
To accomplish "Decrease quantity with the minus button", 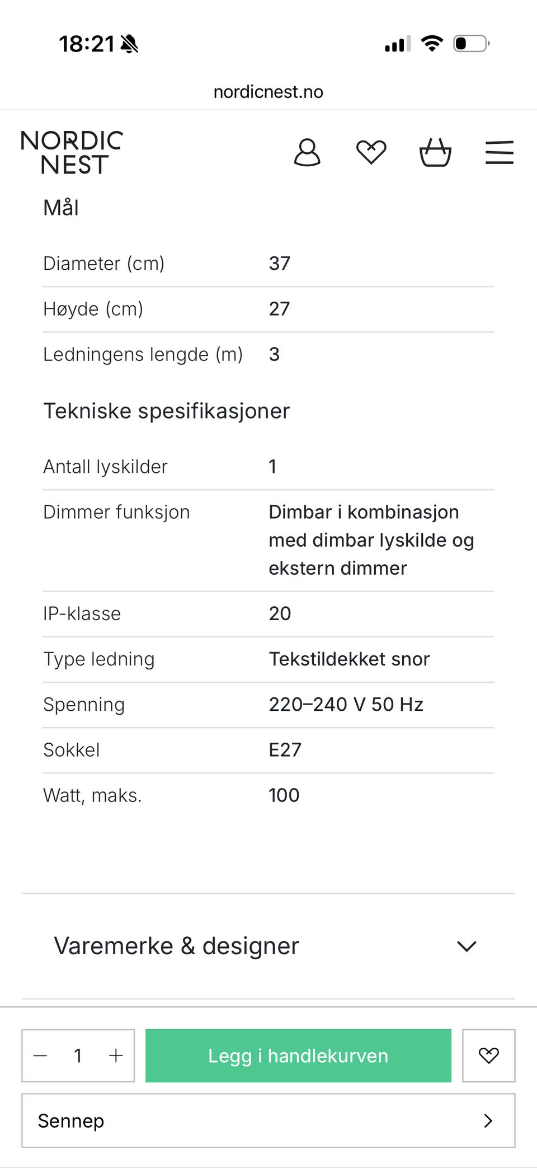I will coord(40,1056).
